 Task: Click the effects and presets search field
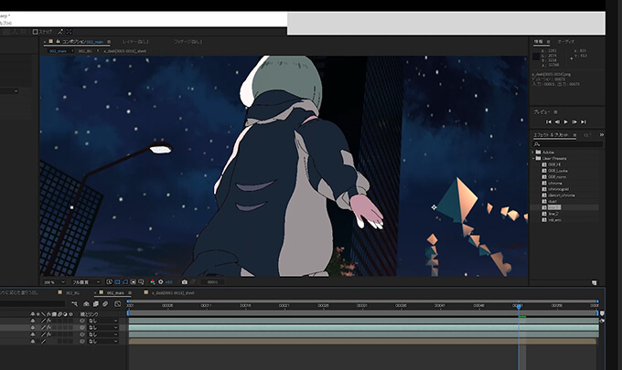(569, 144)
